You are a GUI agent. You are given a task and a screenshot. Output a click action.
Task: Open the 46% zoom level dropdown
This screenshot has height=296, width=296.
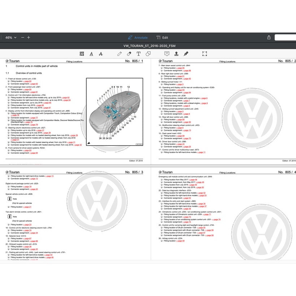(x=11, y=38)
